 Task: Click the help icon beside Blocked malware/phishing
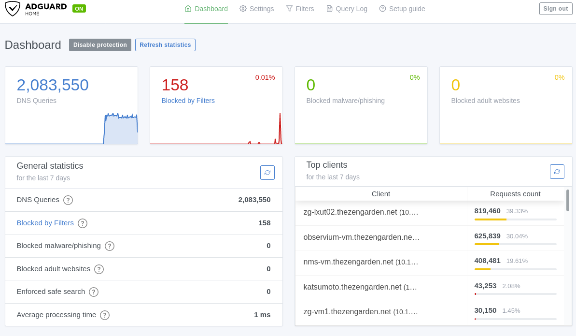pos(110,246)
